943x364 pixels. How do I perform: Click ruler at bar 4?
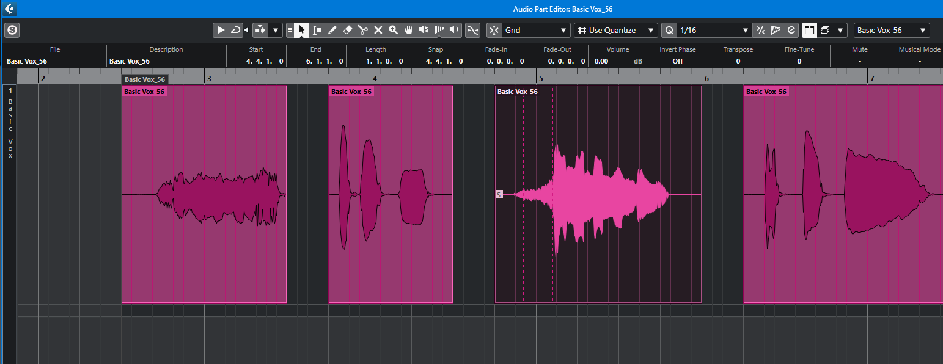pos(375,78)
